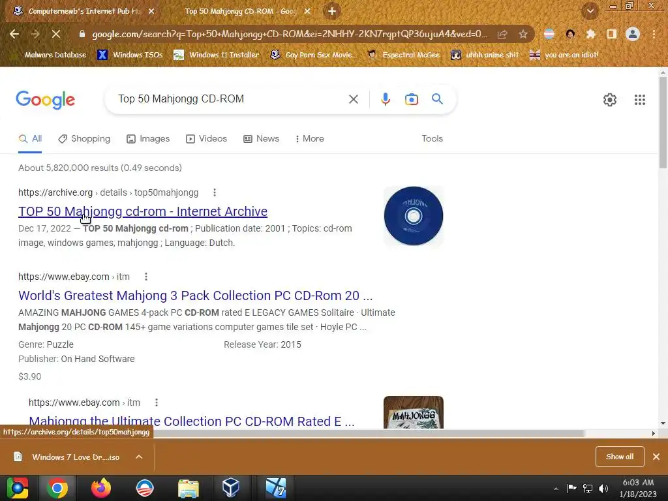Open the Start button in taskbar
This screenshot has height=501, width=668.
pyautogui.click(x=17, y=488)
